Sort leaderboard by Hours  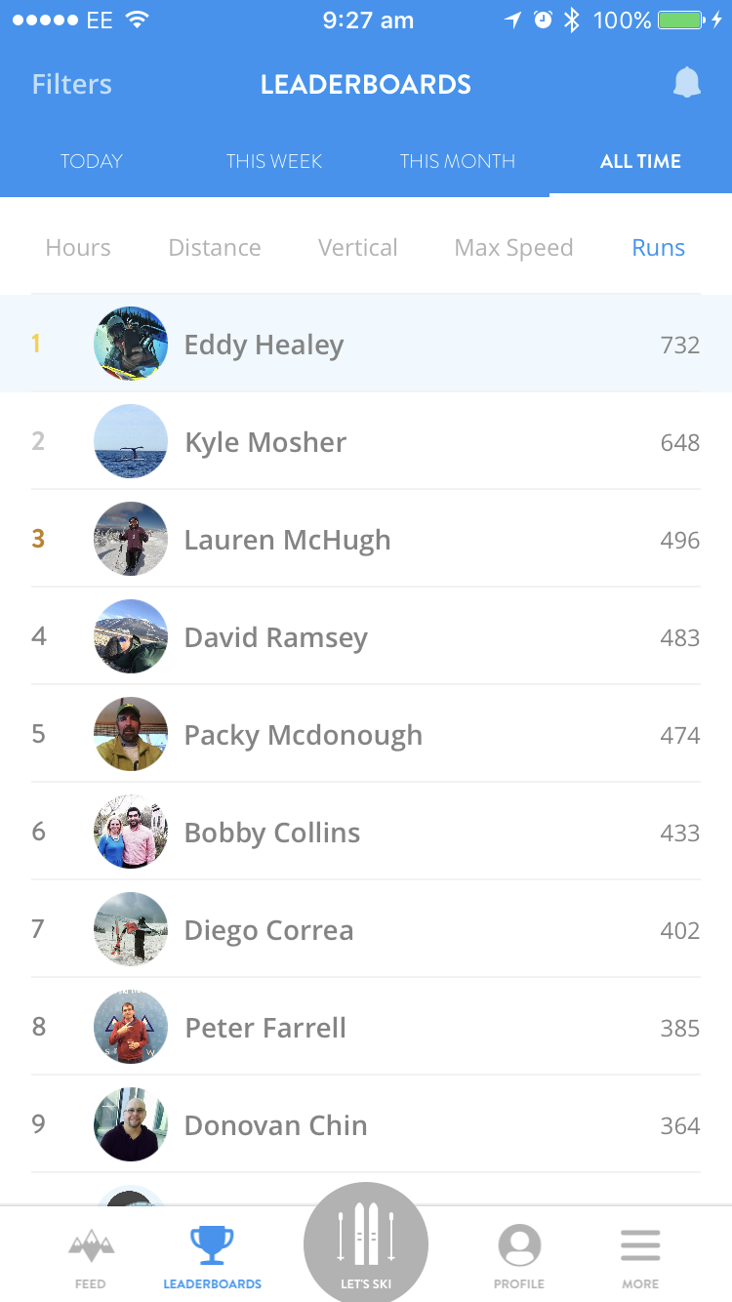coord(78,248)
